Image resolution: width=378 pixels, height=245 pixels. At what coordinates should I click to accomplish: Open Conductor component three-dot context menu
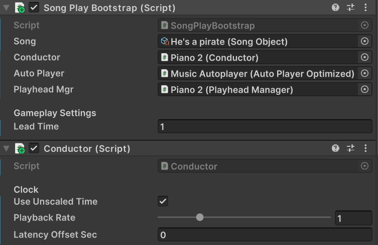click(366, 148)
